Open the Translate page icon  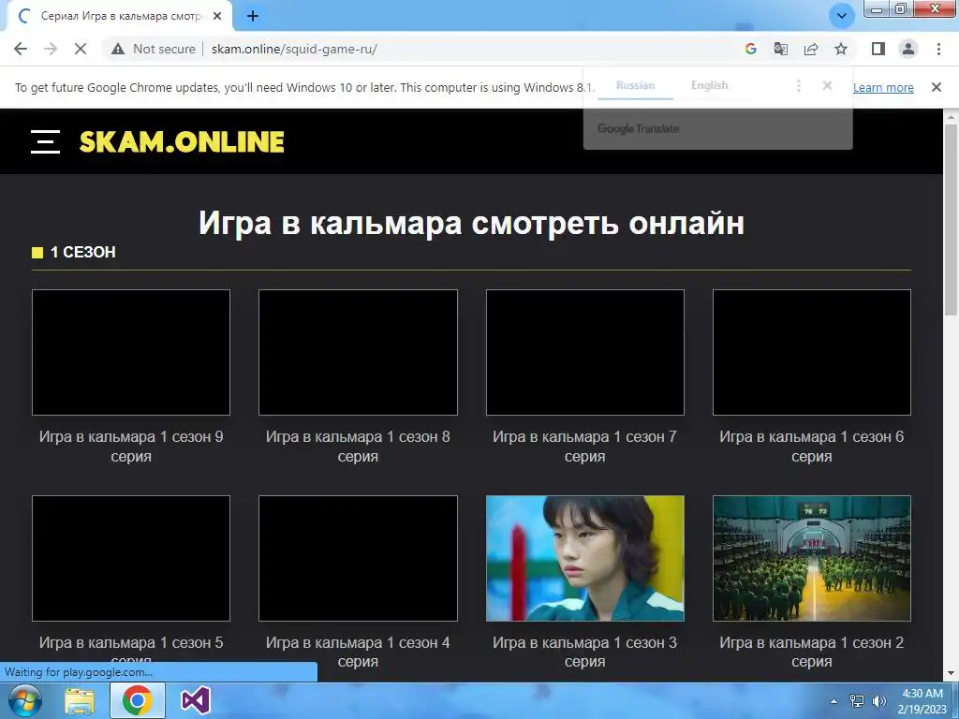coord(781,49)
